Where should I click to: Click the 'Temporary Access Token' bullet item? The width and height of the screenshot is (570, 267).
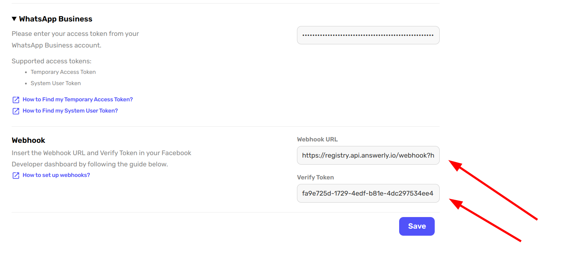click(x=63, y=72)
